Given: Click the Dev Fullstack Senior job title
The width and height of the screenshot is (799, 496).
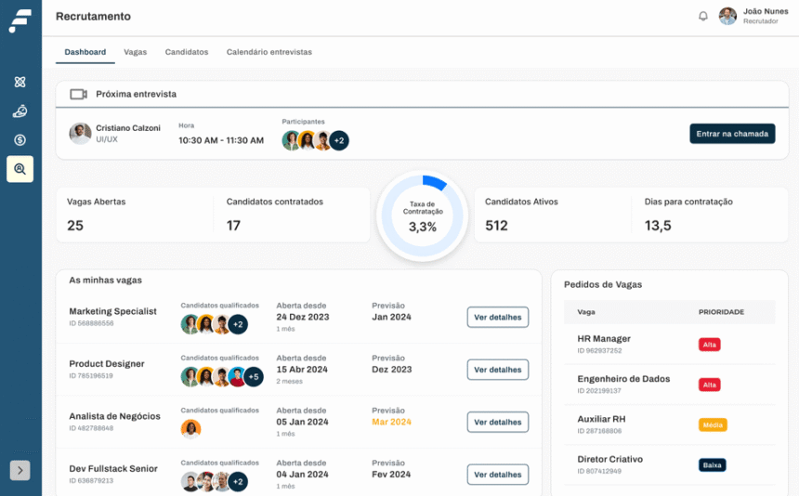Looking at the screenshot, I should (113, 468).
